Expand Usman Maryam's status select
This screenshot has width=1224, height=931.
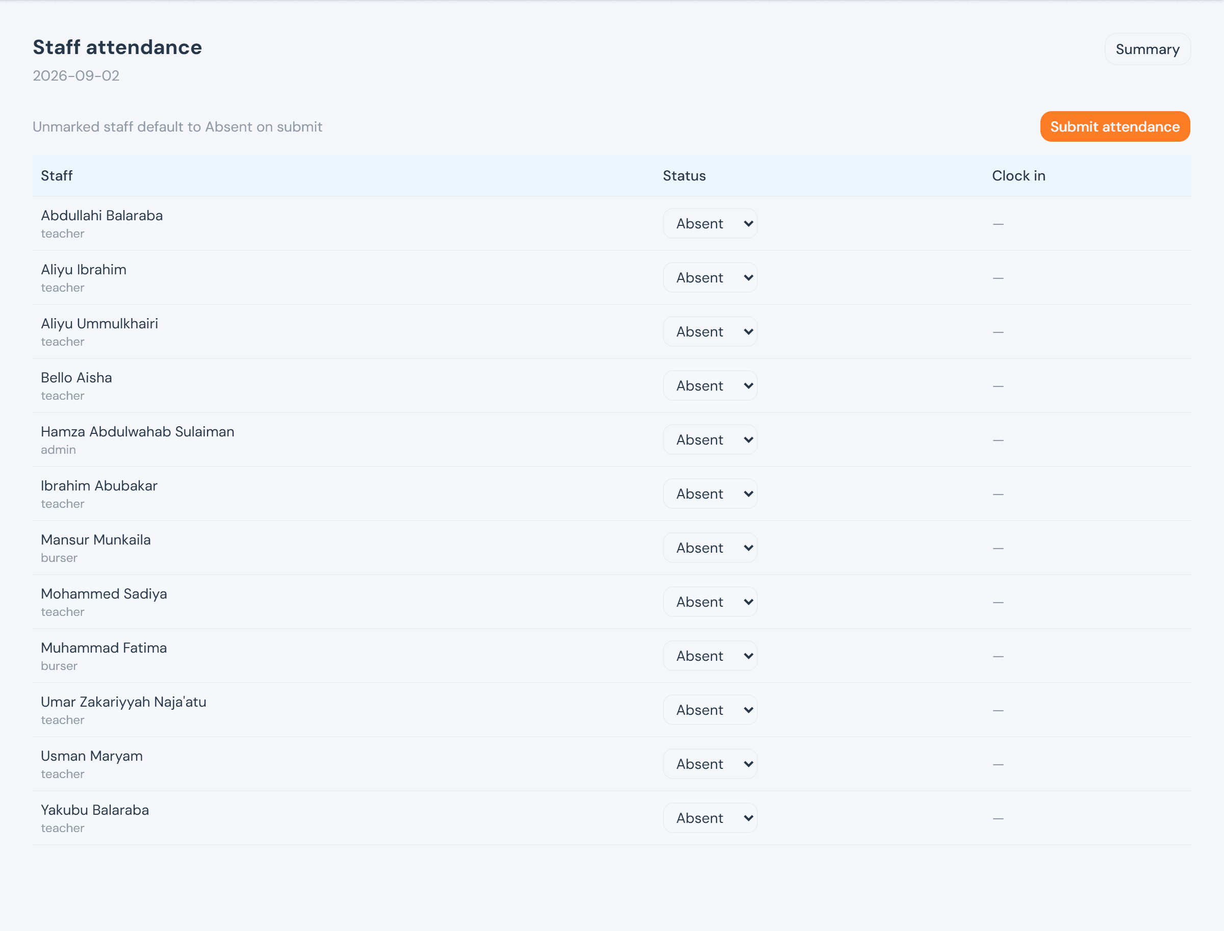pyautogui.click(x=709, y=764)
